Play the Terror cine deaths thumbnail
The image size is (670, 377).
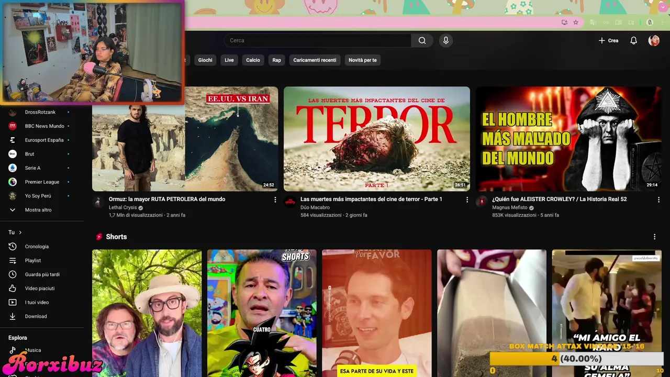tap(377, 139)
